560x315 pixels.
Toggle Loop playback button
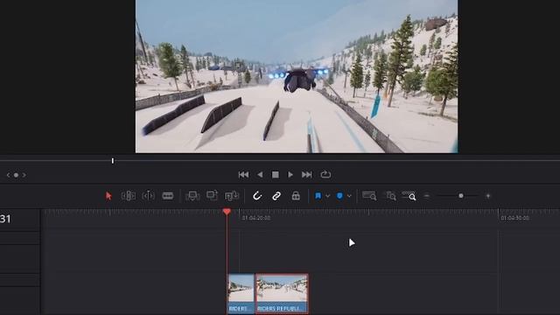(325, 174)
